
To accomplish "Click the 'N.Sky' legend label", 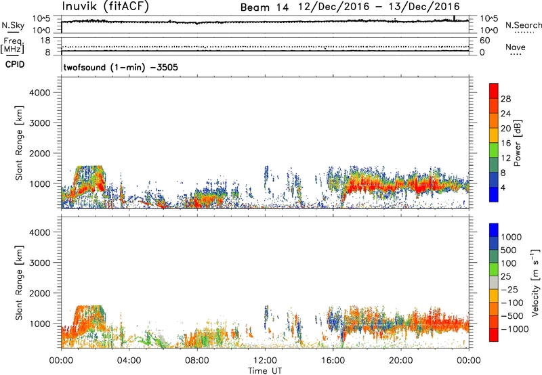I will click(13, 25).
